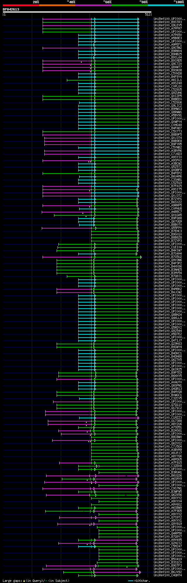Viewport: 187px width, 583px height.
Task: Click the hit label UniRef100_B9STR3
Action: coord(168,22)
